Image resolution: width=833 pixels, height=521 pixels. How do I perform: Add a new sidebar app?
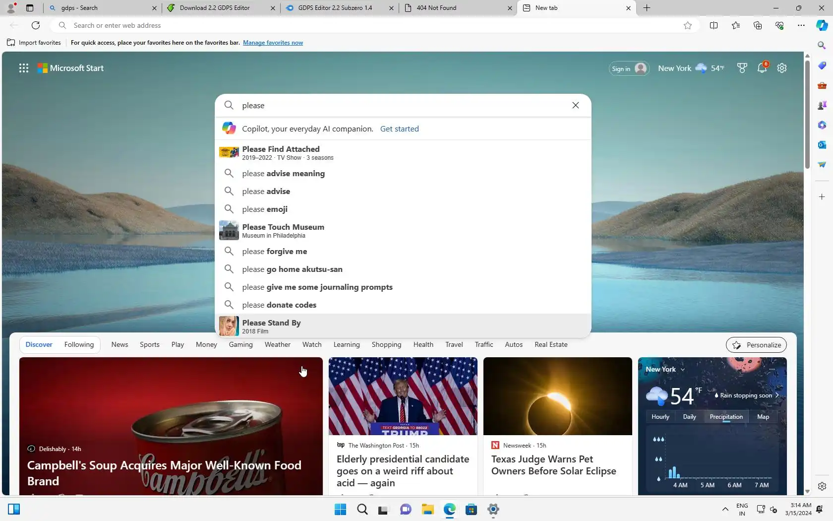822,197
